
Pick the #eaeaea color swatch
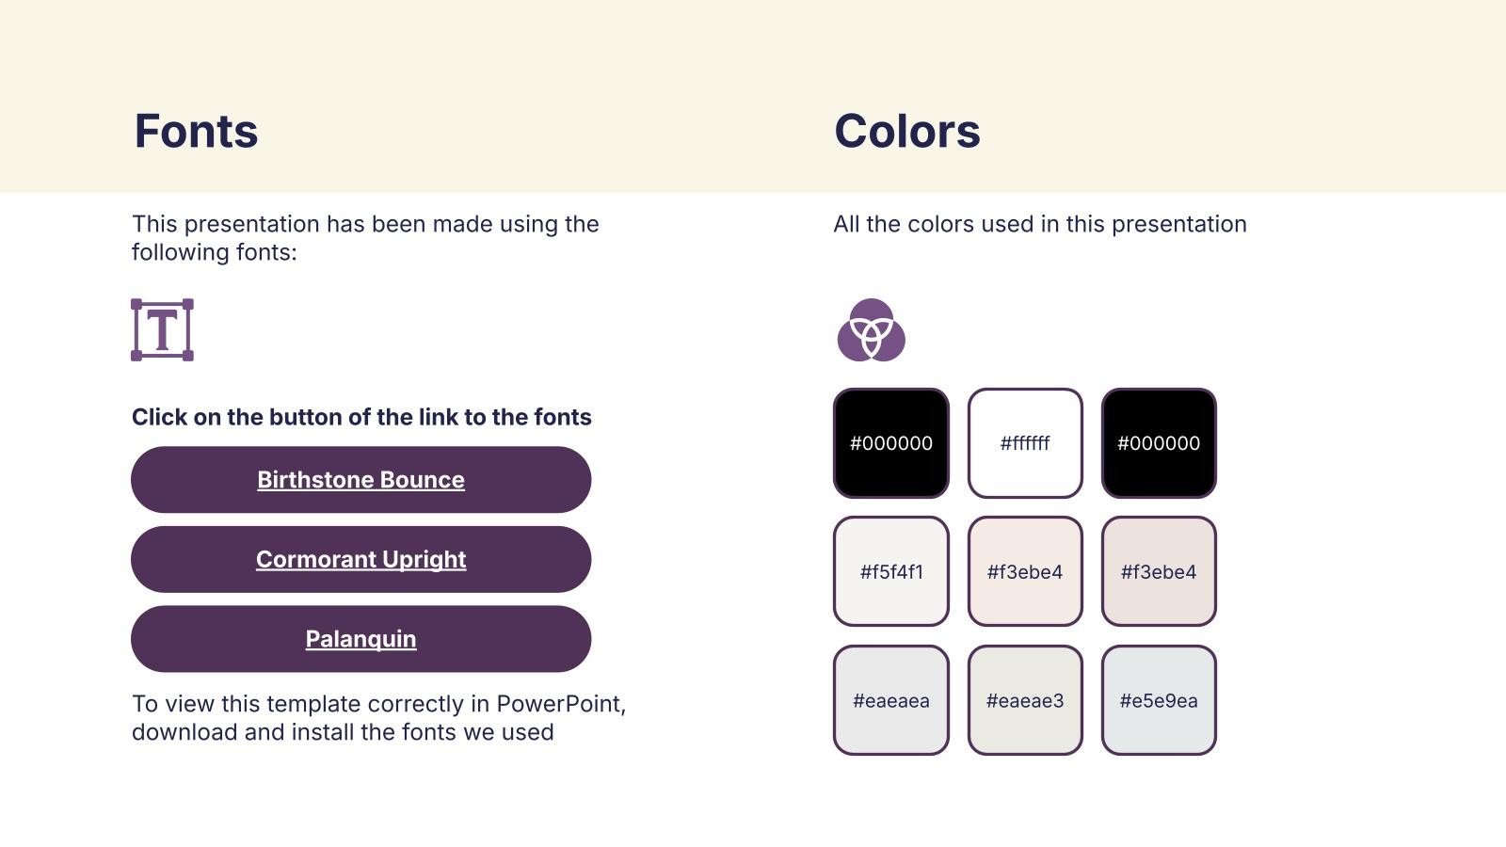[x=891, y=700]
